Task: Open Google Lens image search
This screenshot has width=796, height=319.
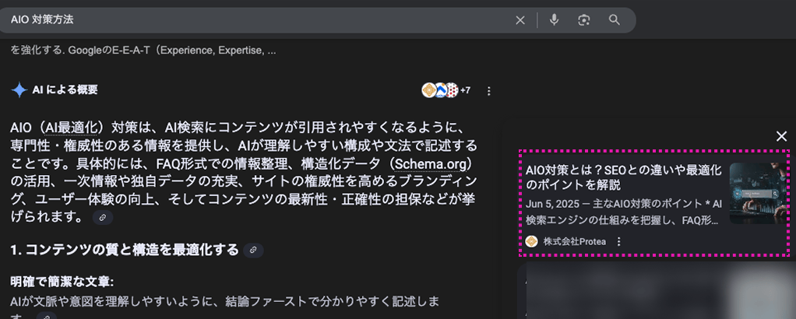Action: pos(584,20)
